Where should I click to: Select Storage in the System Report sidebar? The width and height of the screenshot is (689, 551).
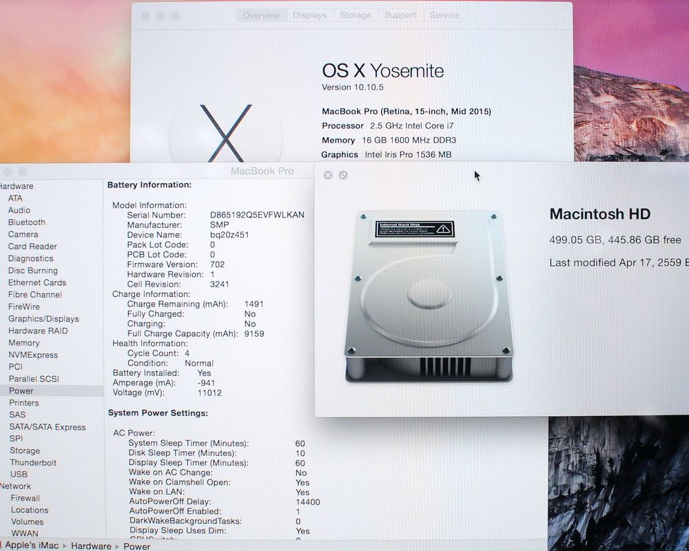pyautogui.click(x=25, y=450)
